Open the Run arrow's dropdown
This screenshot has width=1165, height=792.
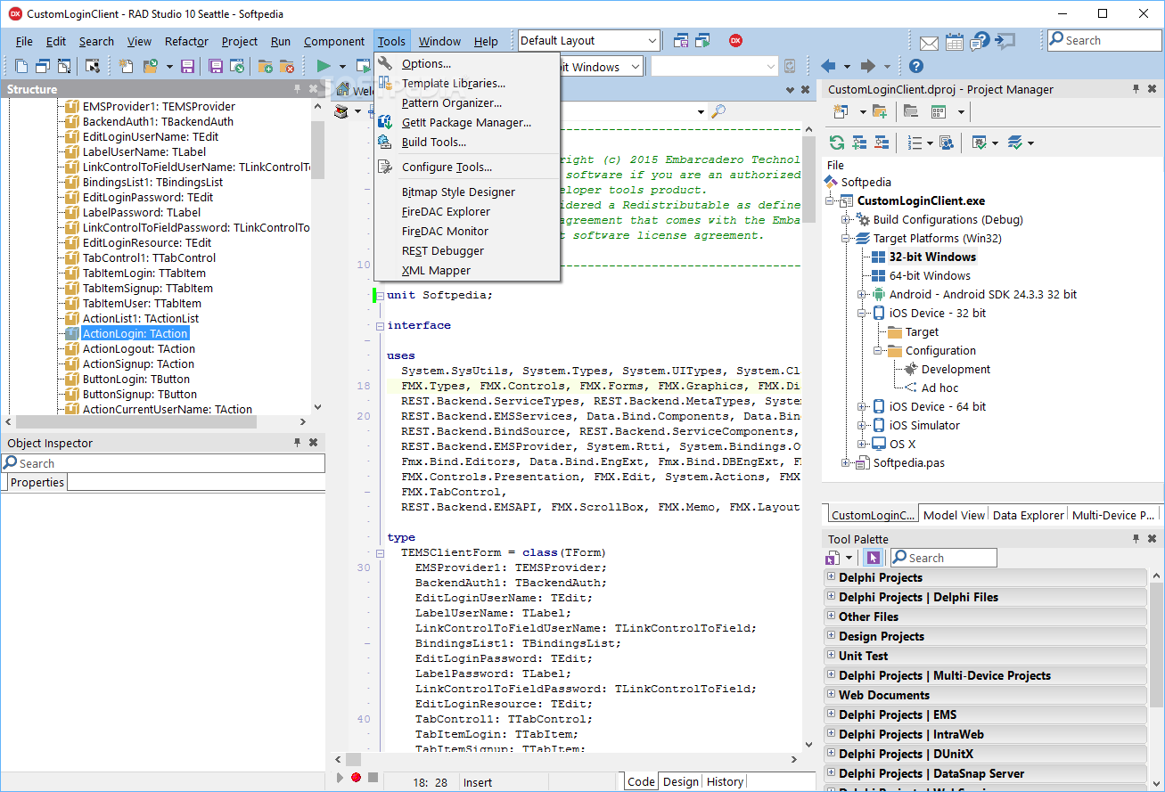point(342,67)
